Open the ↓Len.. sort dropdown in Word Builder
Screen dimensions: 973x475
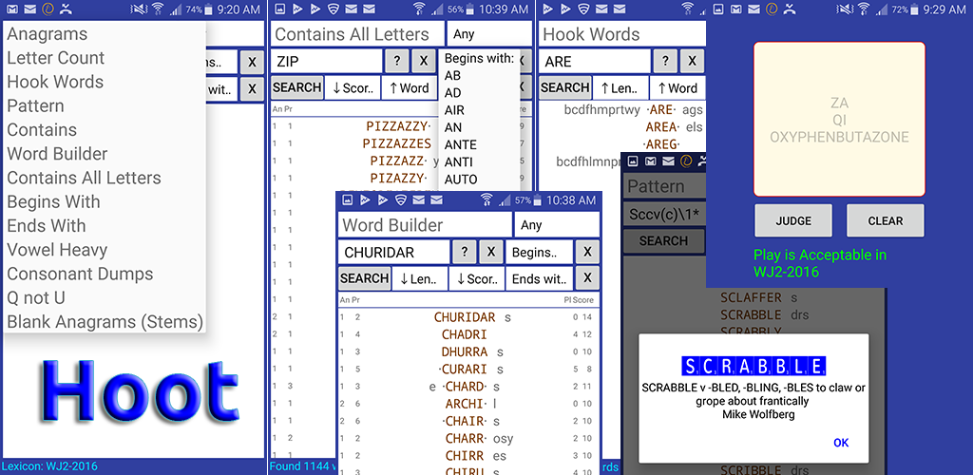[419, 278]
